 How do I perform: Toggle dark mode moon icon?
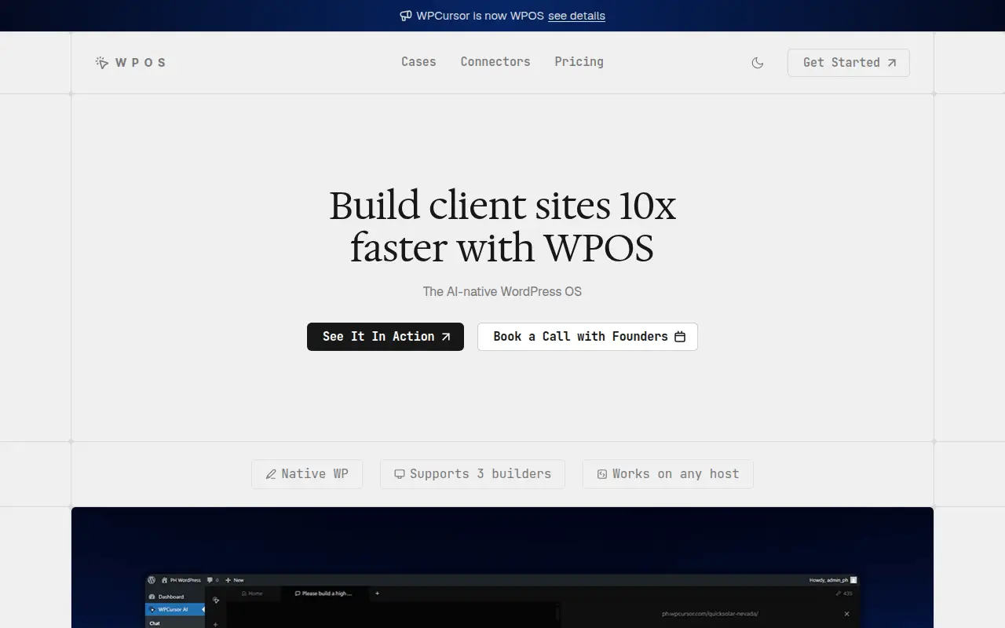(758, 63)
